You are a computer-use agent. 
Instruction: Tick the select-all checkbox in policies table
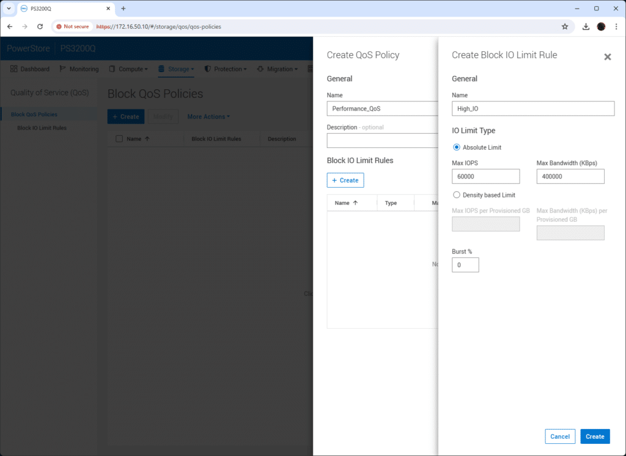click(x=119, y=139)
